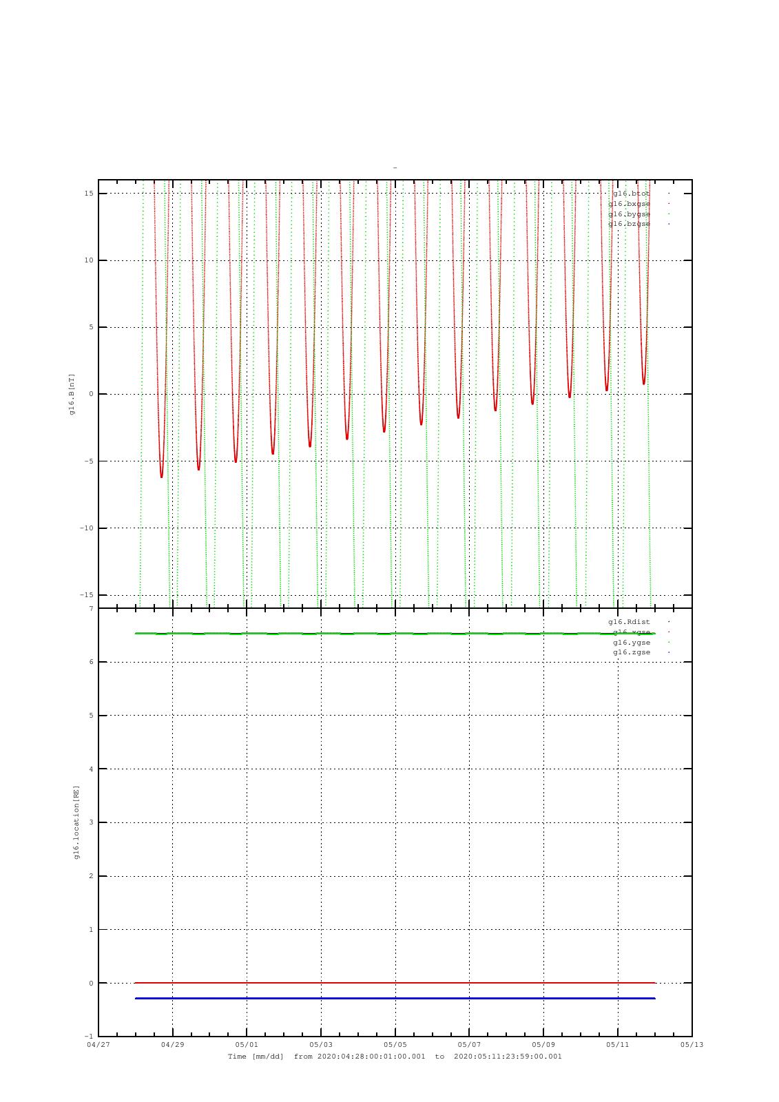Click the 05/05 date tick label
The image size is (779, 1102).
395,1045
